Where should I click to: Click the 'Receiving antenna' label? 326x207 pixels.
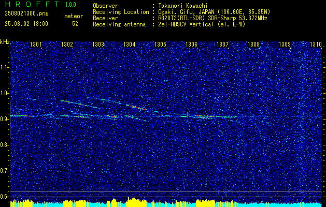(x=119, y=24)
